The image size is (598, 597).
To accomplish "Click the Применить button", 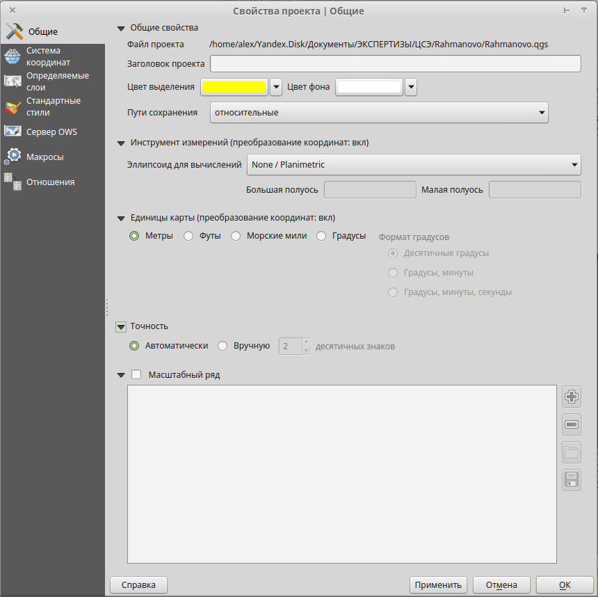I will [438, 584].
